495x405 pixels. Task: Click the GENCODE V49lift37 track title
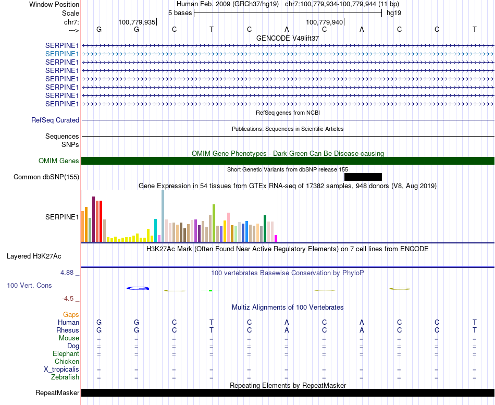(288, 38)
